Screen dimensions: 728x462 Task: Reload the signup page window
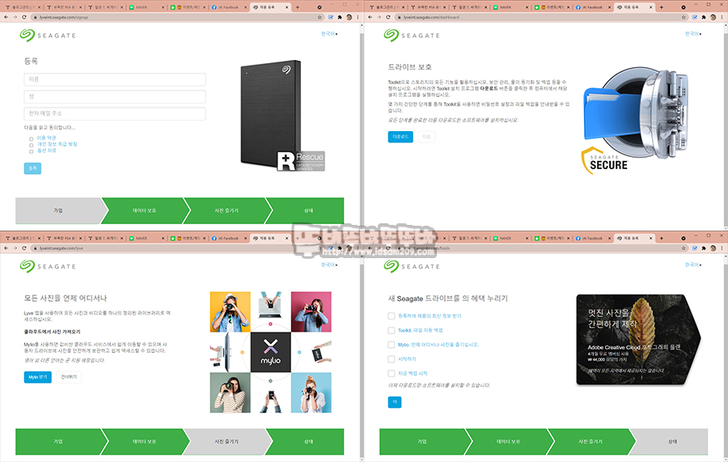coord(24,17)
